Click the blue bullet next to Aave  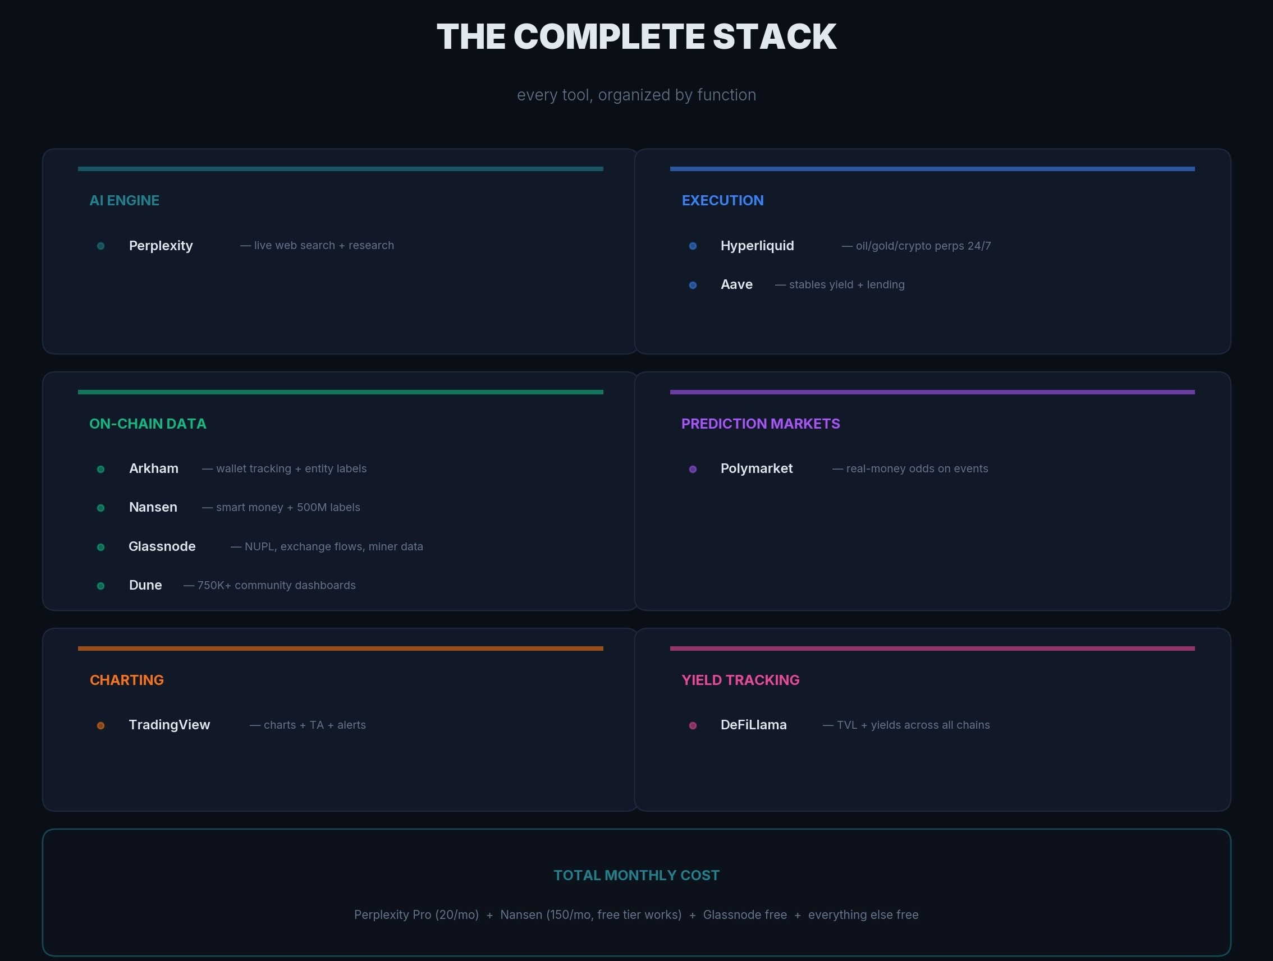[693, 285]
